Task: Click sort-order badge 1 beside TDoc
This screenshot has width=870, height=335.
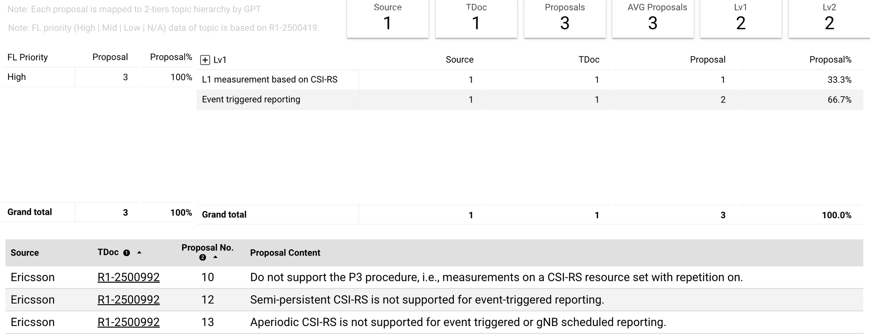Action: (x=126, y=253)
